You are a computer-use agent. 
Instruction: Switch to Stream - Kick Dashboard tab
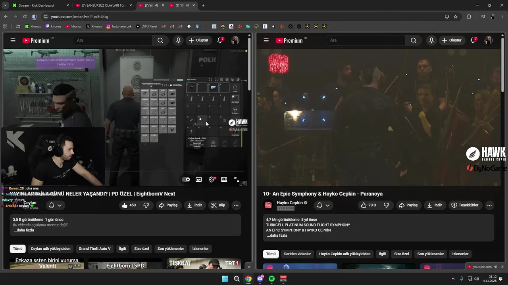(41, 6)
